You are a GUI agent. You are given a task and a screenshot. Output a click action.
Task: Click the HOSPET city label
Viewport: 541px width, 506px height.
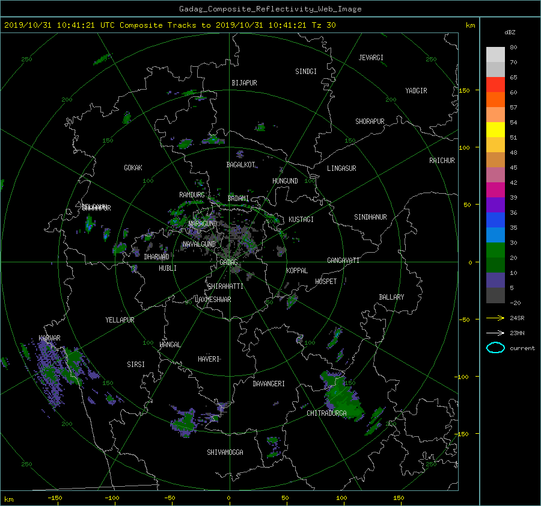326,282
